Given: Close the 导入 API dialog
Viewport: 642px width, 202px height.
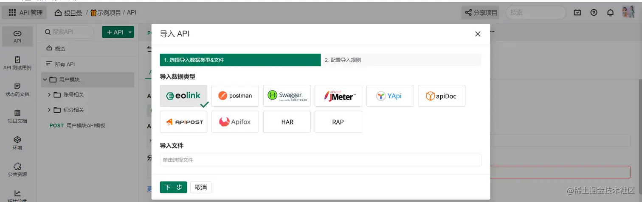Looking at the screenshot, I should 478,34.
